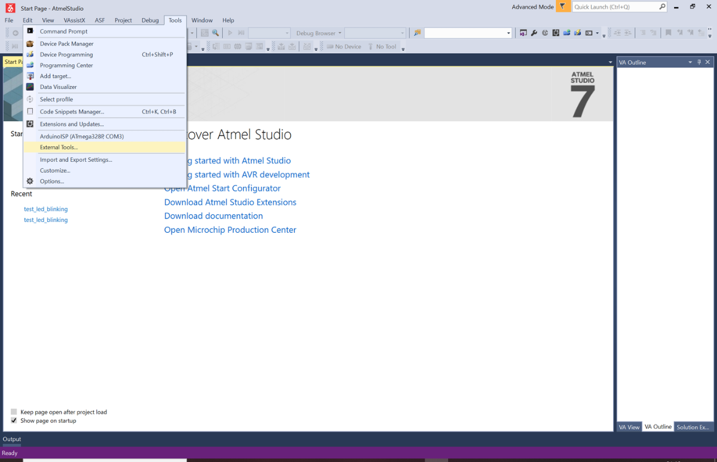Viewport: 717px width, 462px height.
Task: Open the Window menu
Action: point(202,20)
